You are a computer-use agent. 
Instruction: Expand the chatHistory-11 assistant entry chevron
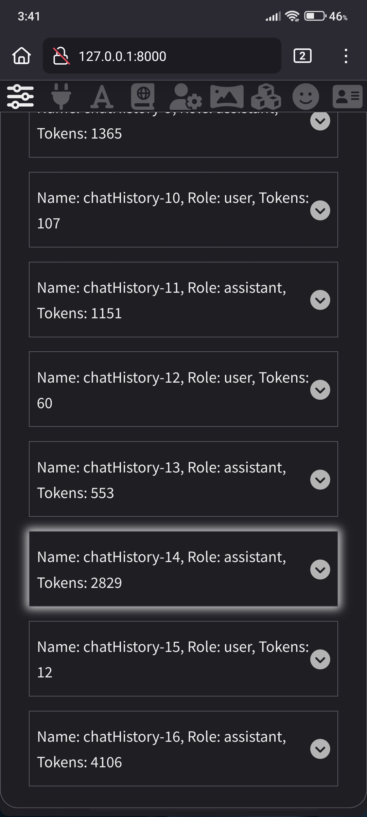coord(320,300)
